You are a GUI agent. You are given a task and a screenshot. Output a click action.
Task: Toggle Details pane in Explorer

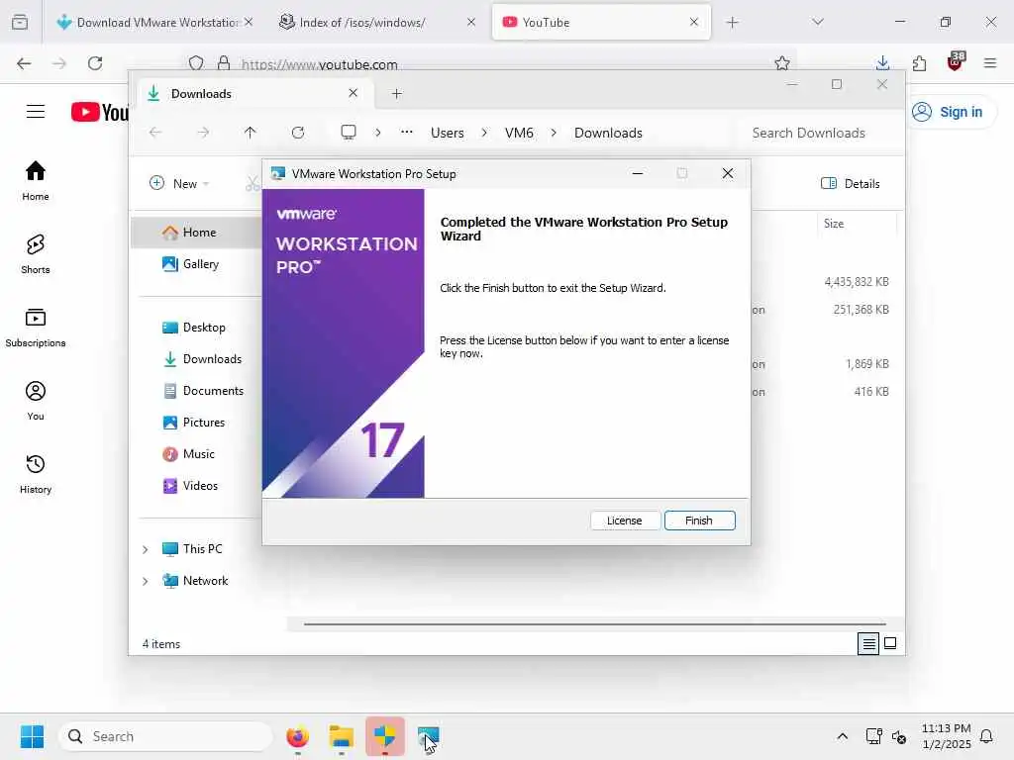click(x=851, y=183)
